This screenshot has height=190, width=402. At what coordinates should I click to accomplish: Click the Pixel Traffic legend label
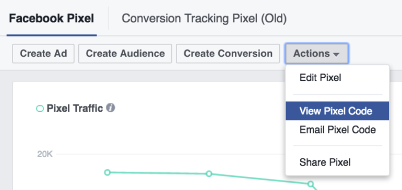tap(75, 109)
